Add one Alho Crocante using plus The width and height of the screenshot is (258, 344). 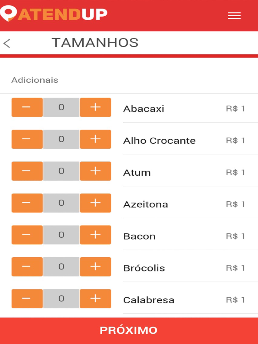click(95, 139)
